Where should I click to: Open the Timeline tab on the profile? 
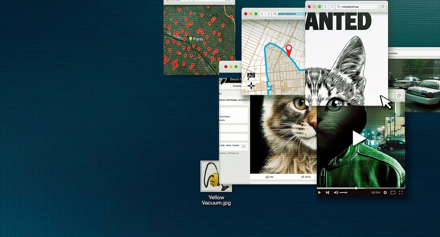pos(237,86)
